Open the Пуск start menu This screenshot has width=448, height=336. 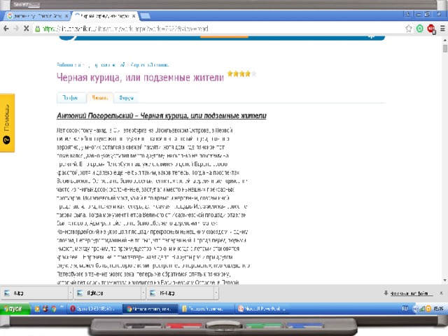pyautogui.click(x=15, y=309)
